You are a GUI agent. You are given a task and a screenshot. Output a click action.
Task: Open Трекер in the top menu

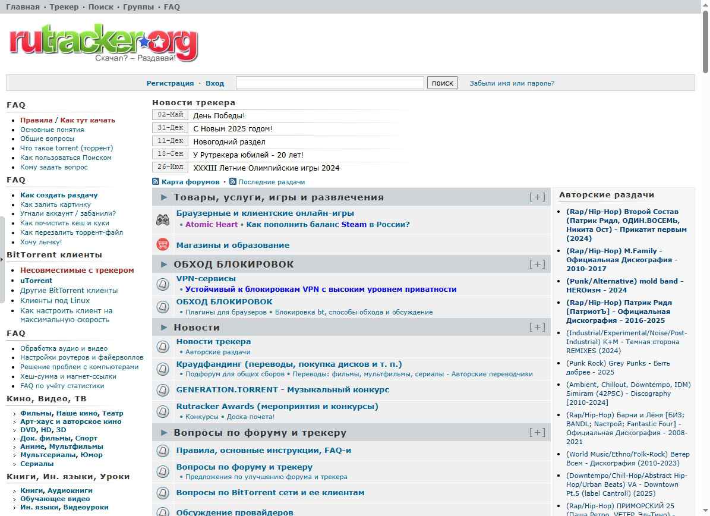point(64,7)
